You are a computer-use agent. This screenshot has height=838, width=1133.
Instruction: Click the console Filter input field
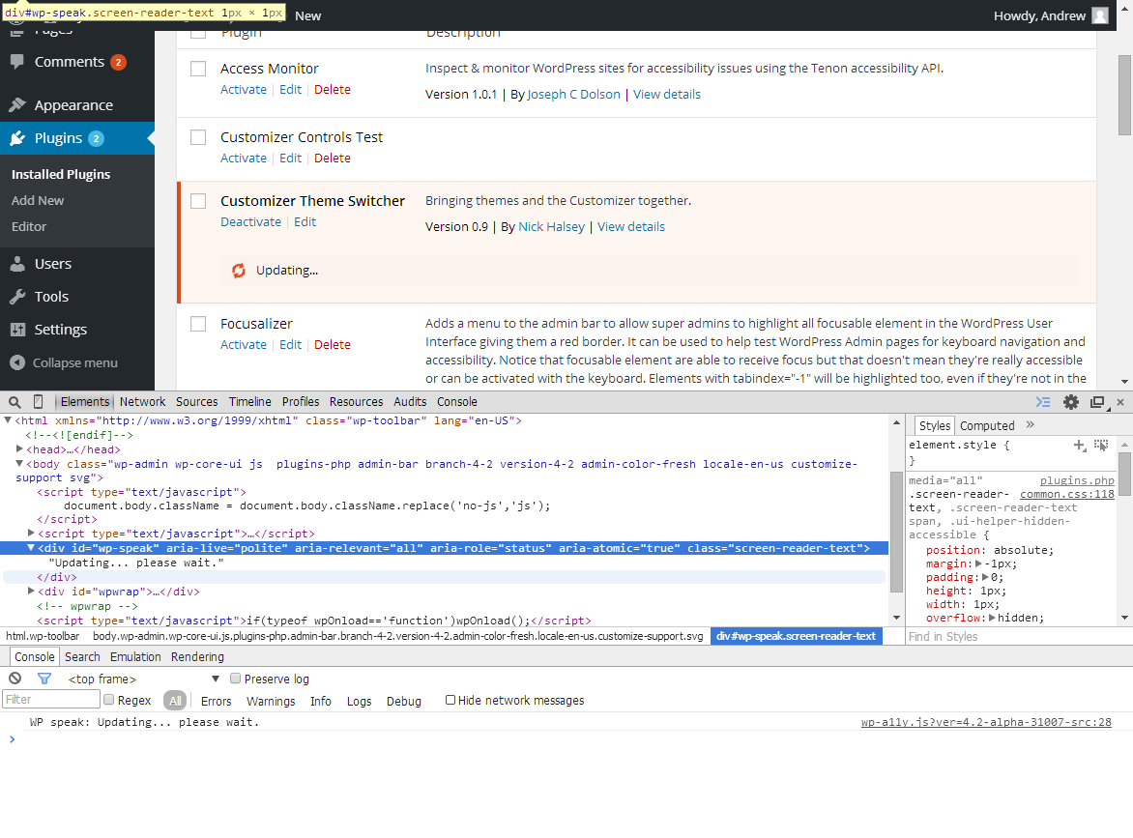[50, 699]
